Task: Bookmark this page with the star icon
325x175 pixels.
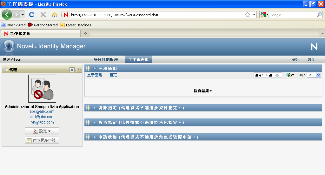Action: coord(248,15)
